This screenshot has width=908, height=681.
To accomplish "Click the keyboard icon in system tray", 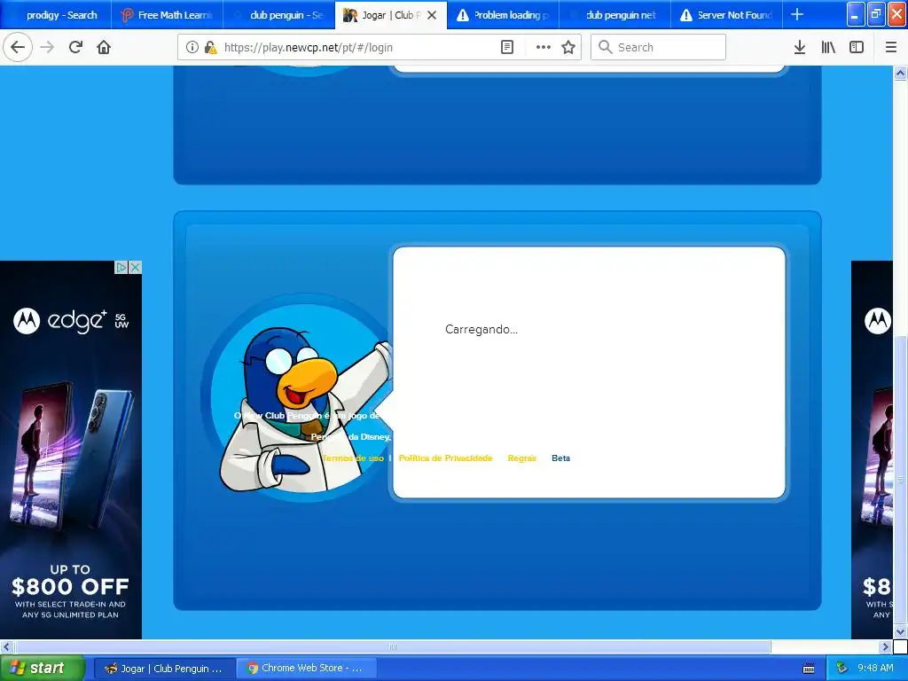I will coord(809,669).
